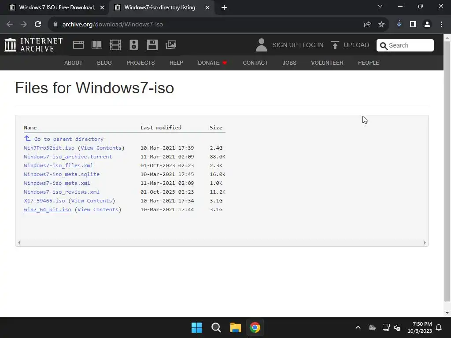Go back with browser back arrow
Screen dimensions: 451x338
[10, 25]
